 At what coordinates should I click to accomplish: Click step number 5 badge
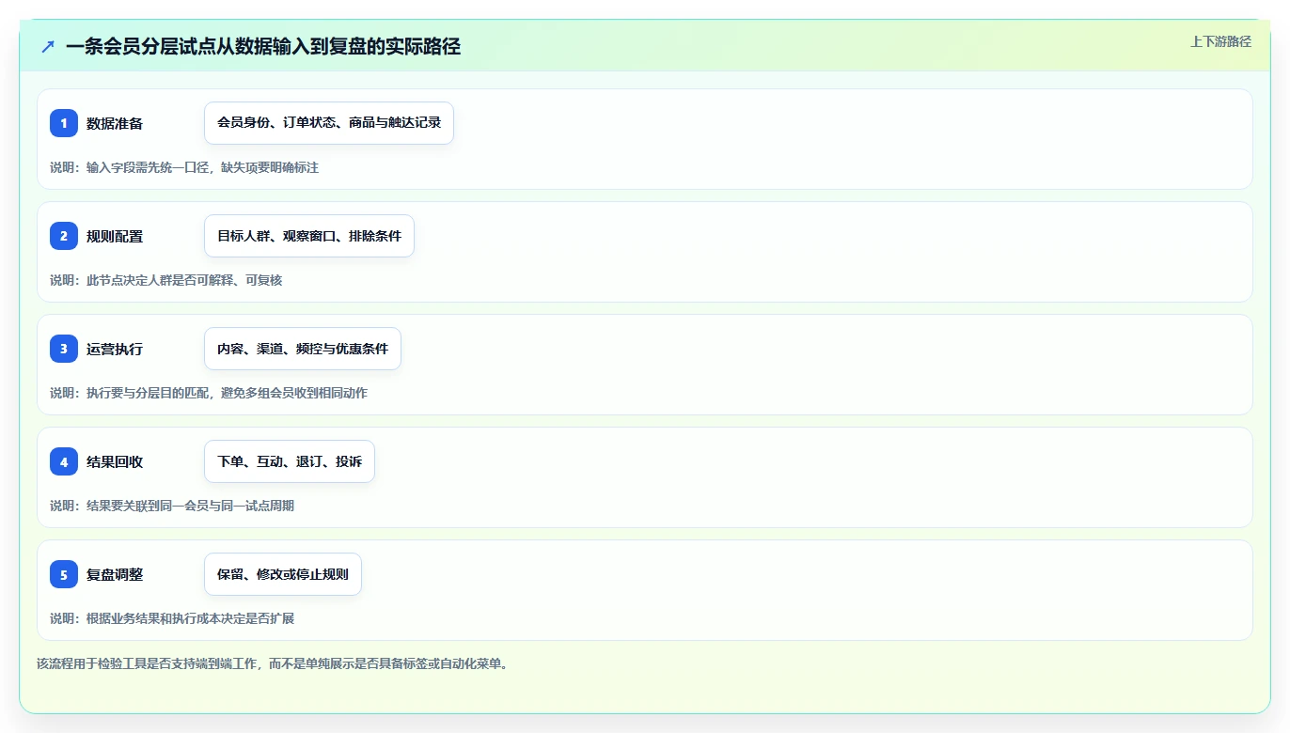click(x=64, y=574)
